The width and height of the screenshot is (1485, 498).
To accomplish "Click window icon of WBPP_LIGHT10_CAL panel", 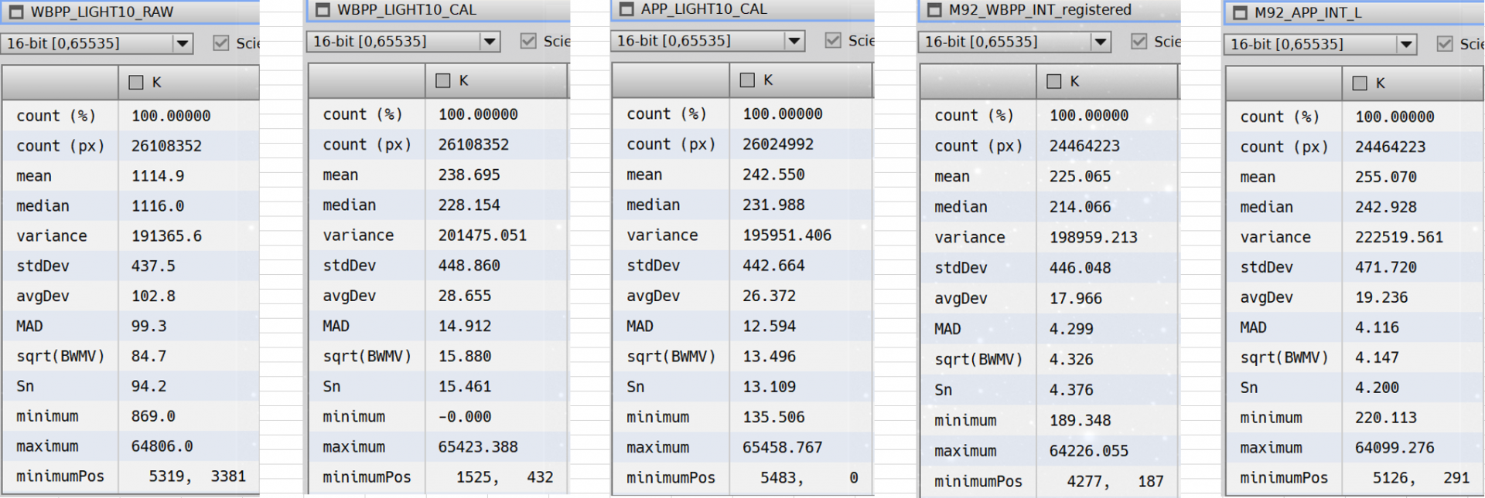I will click(323, 10).
